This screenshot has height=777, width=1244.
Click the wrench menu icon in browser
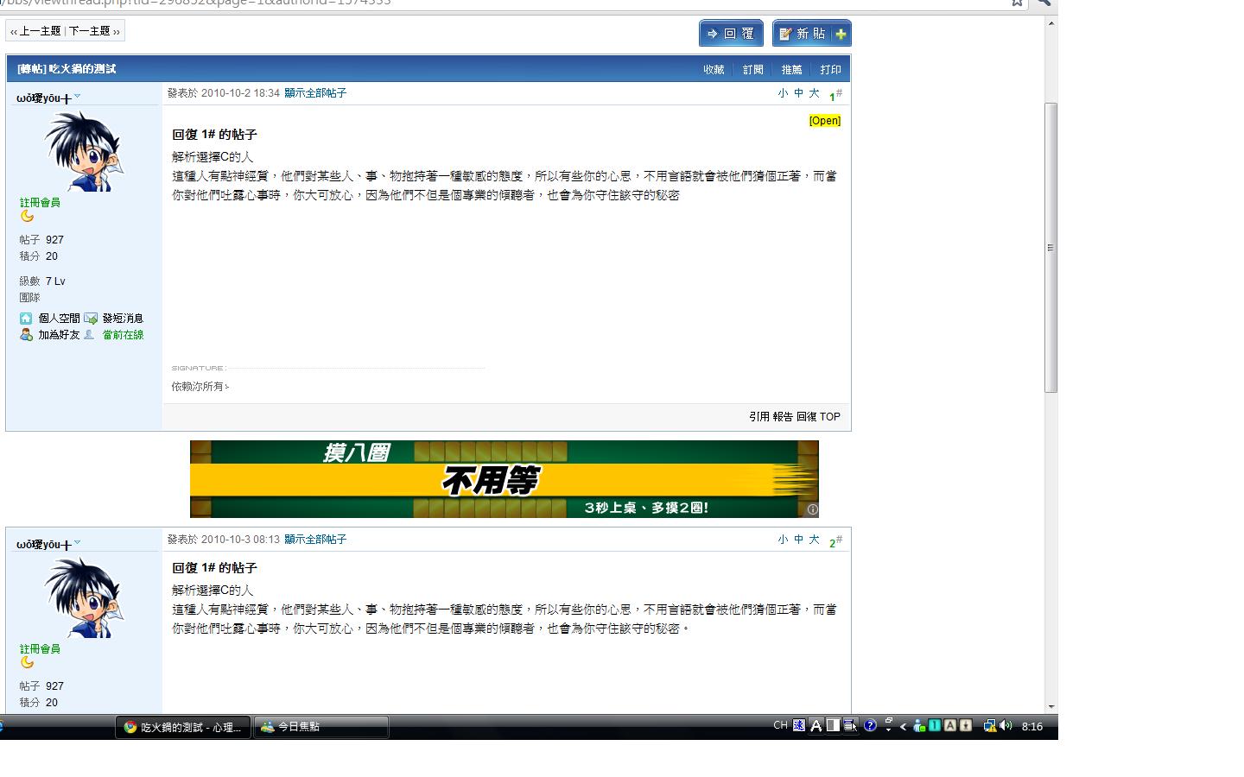click(1044, 3)
